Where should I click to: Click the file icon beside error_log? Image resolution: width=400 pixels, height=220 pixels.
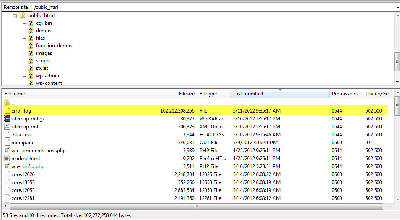pos(7,111)
